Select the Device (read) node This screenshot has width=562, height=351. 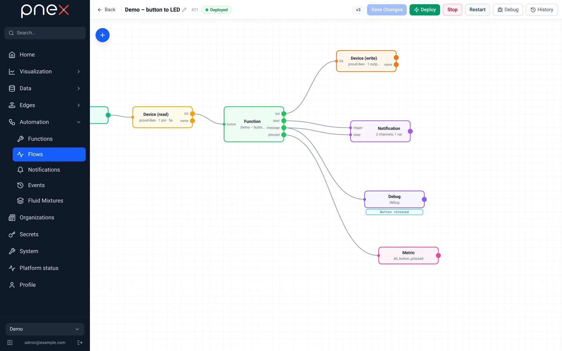162,117
